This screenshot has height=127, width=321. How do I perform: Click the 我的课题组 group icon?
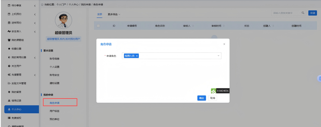tap(9, 40)
